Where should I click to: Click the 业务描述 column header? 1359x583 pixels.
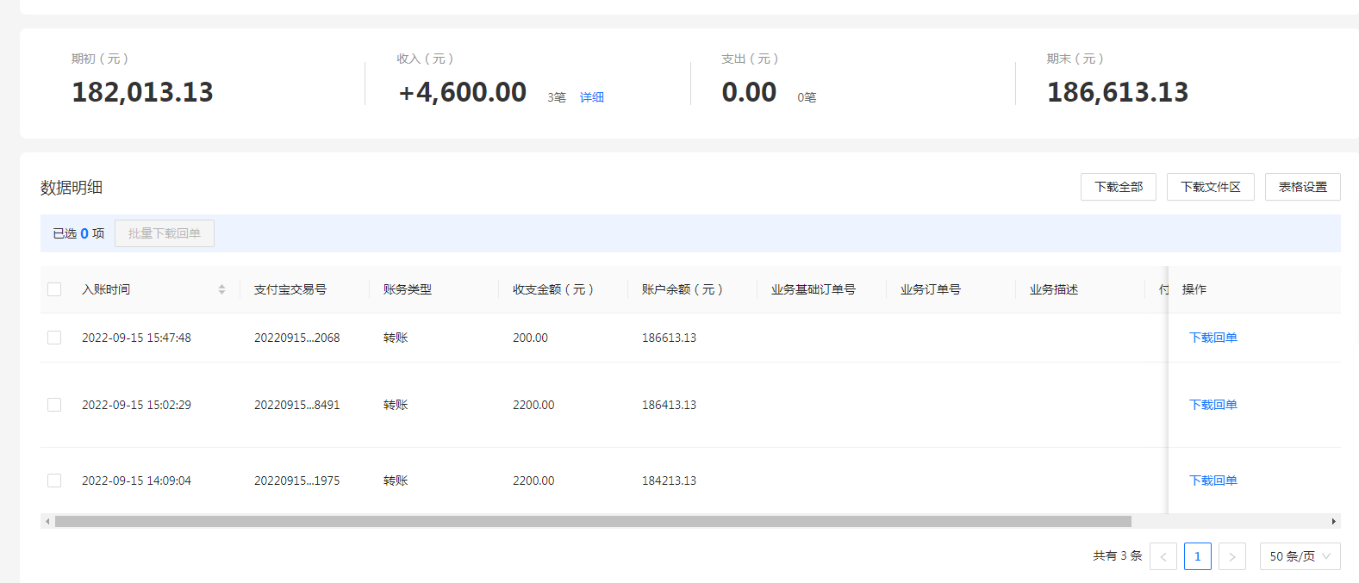1054,289
